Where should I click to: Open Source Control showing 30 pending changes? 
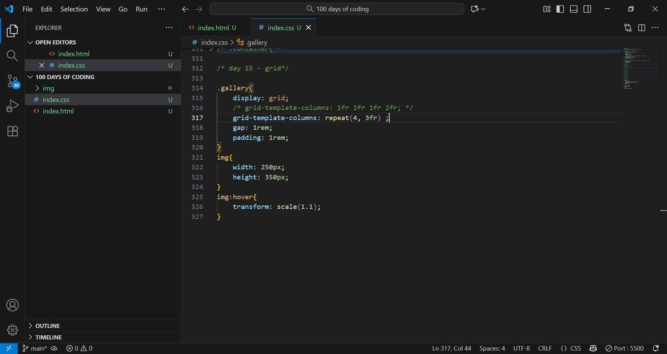pyautogui.click(x=12, y=81)
